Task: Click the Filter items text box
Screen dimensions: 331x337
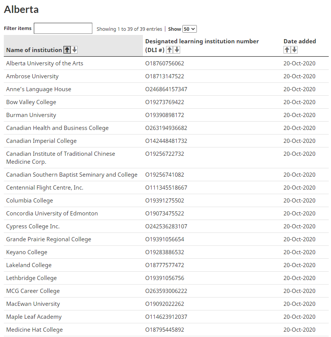Action: click(x=63, y=28)
